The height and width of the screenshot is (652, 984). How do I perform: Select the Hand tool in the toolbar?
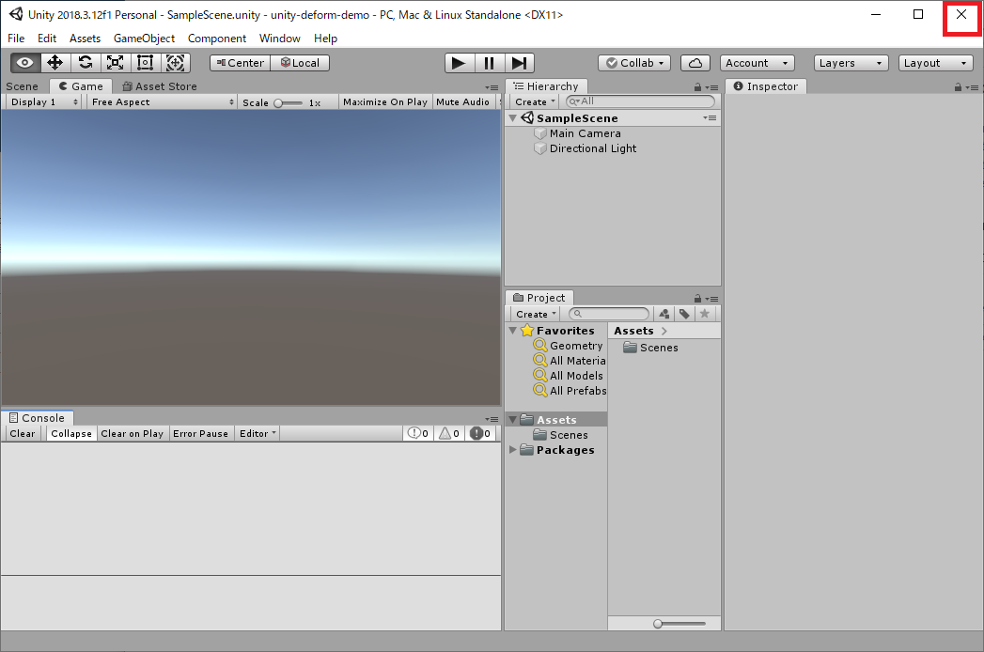pos(24,63)
